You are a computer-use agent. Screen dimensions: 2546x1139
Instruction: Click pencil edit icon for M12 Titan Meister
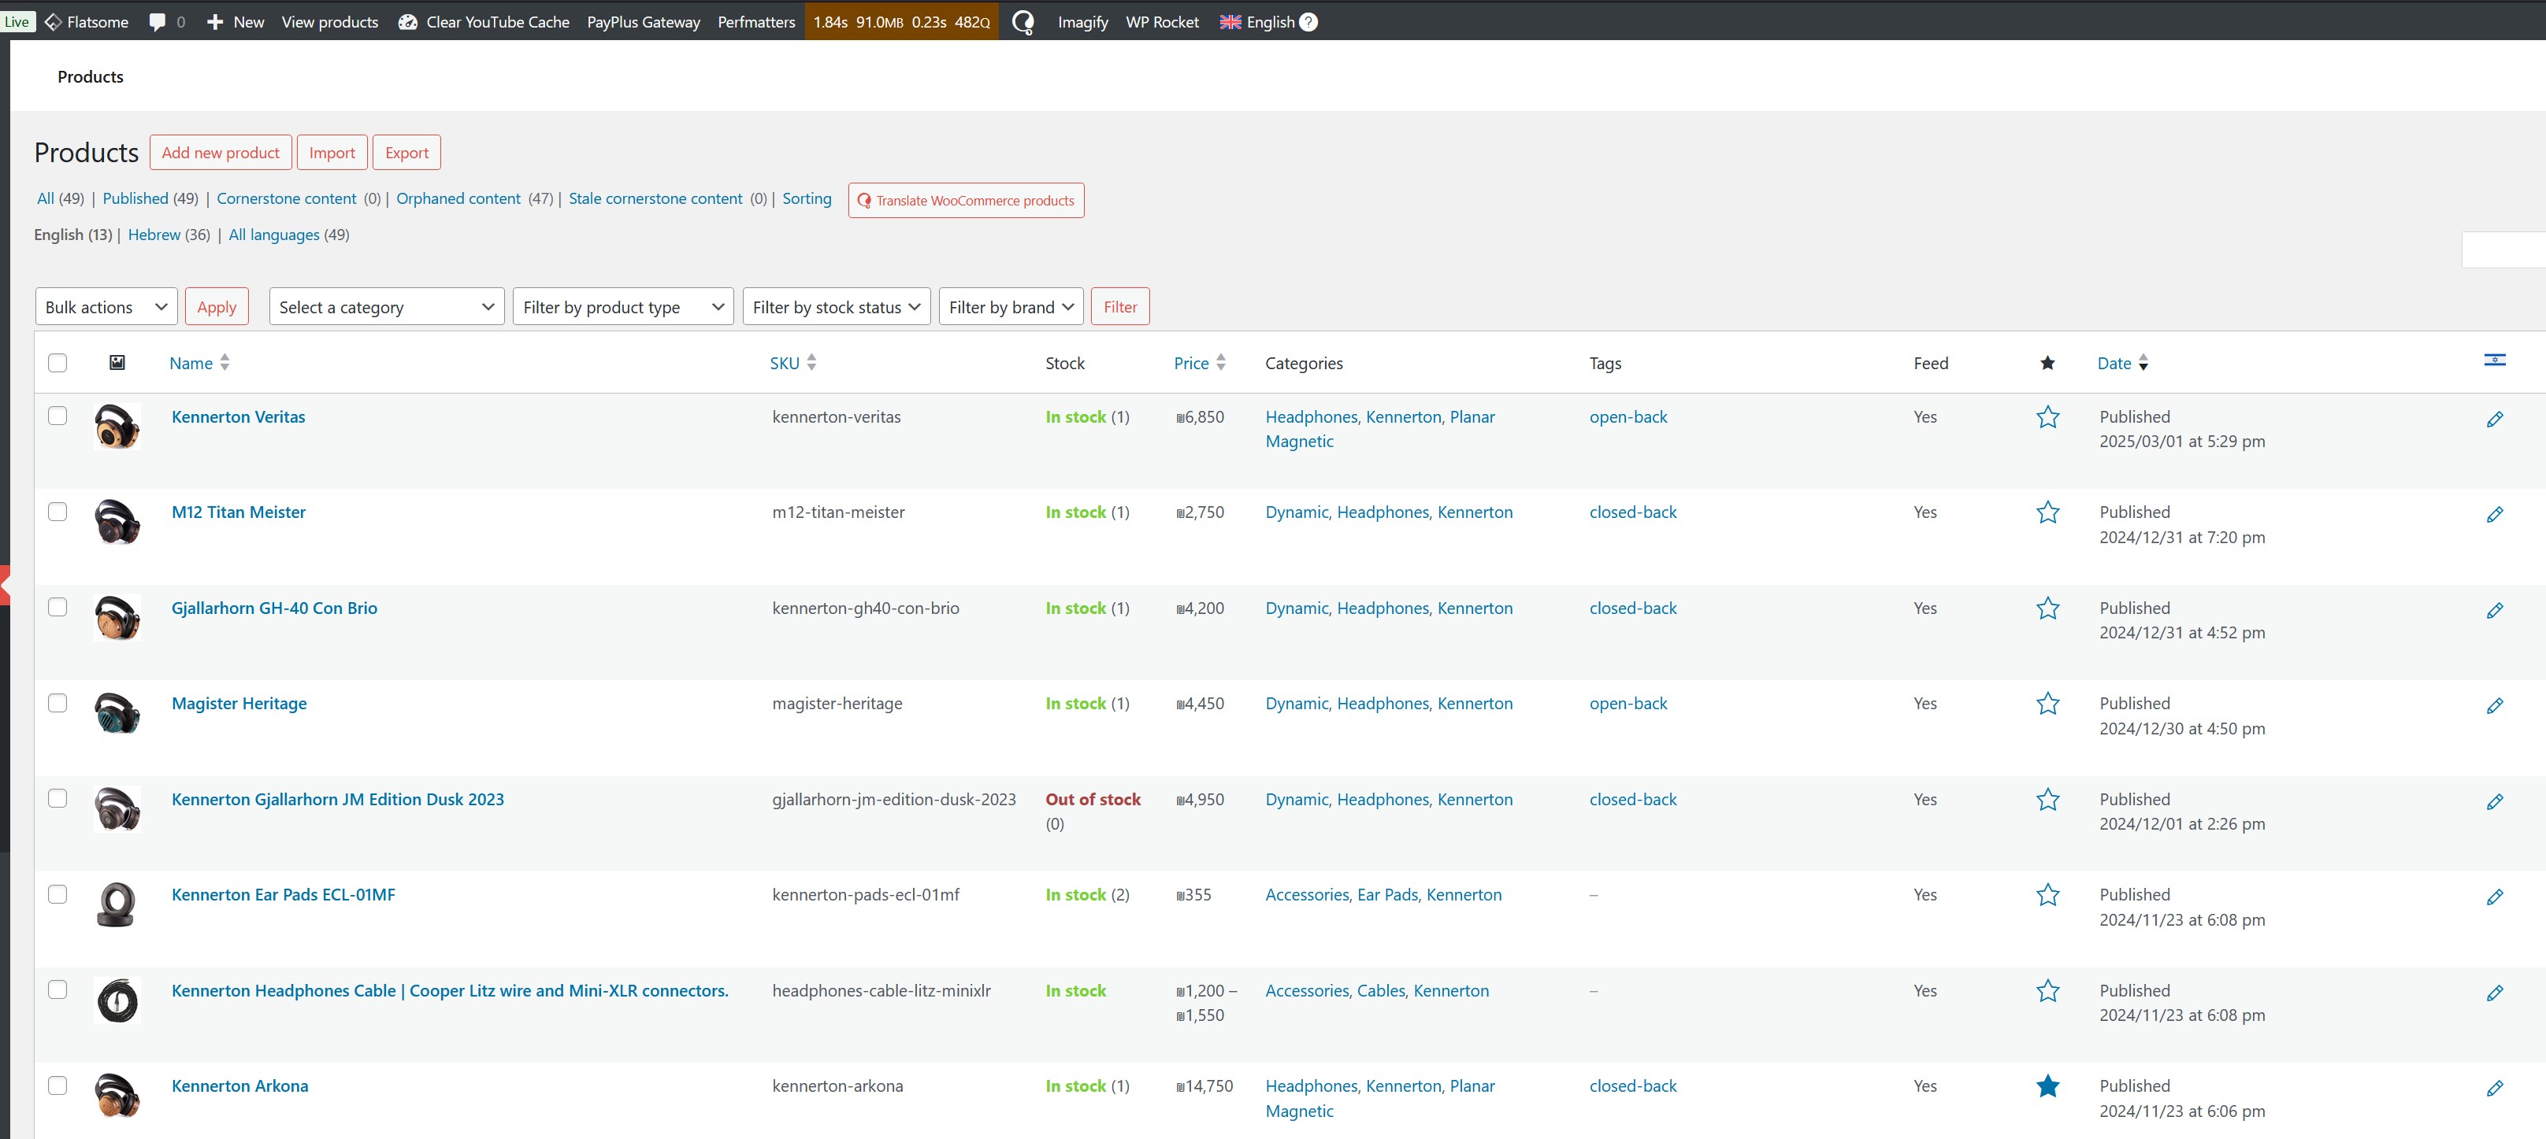click(2494, 515)
